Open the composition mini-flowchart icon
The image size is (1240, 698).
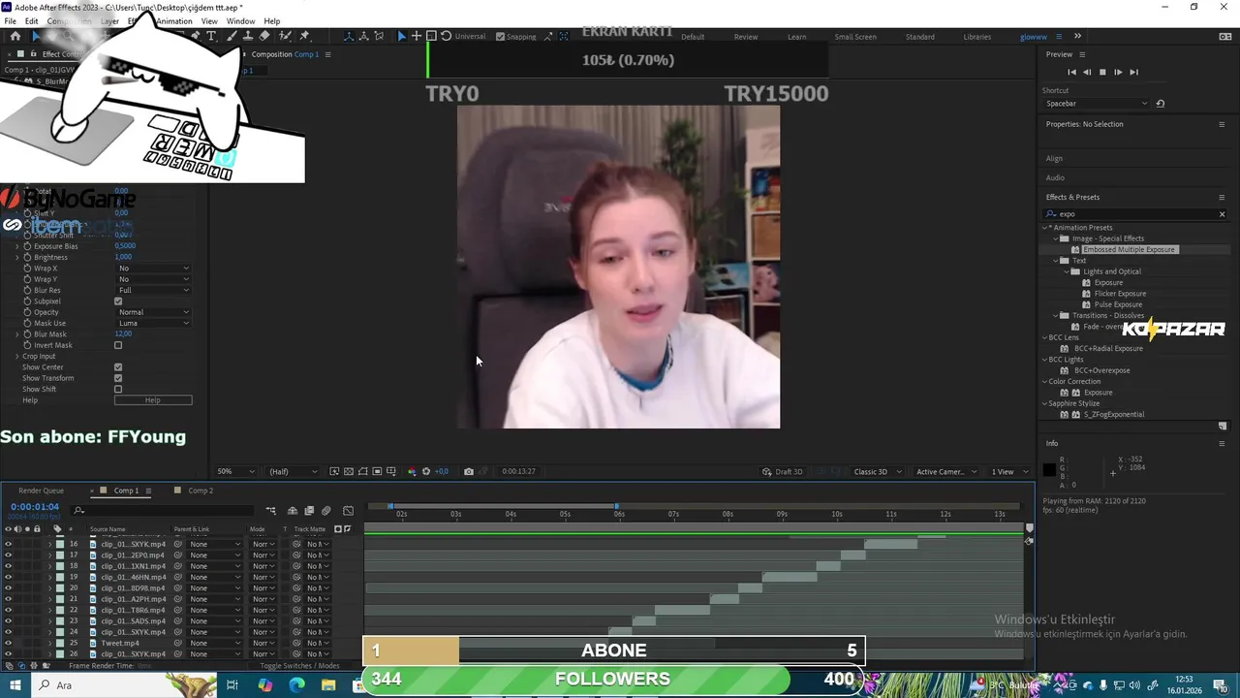pos(271,511)
